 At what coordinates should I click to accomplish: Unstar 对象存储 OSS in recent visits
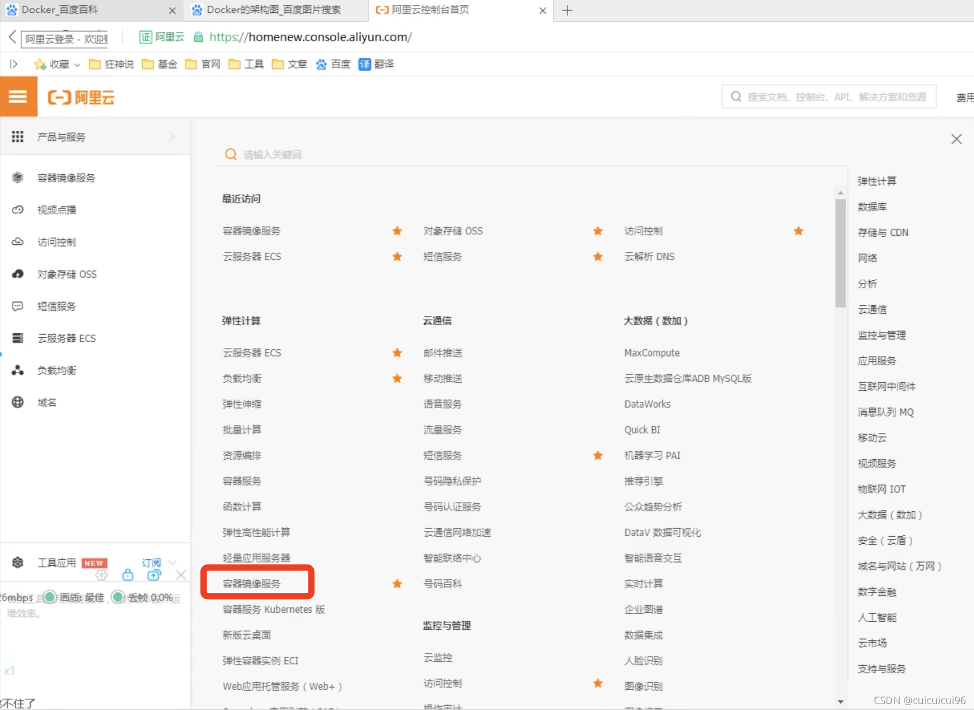pos(598,231)
